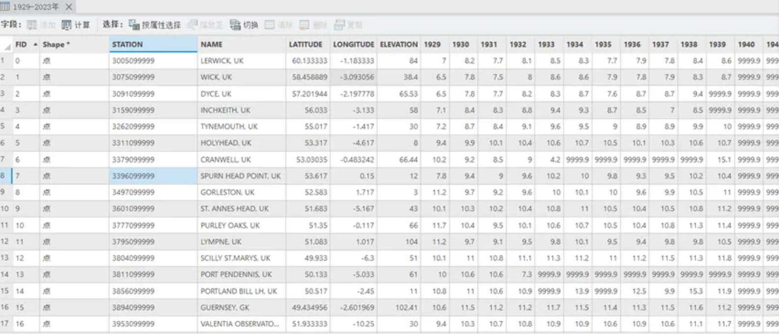Click the NAME cell SCILLY ST.MARYS, UK
Image resolution: width=779 pixels, height=334 pixels.
coord(242,258)
